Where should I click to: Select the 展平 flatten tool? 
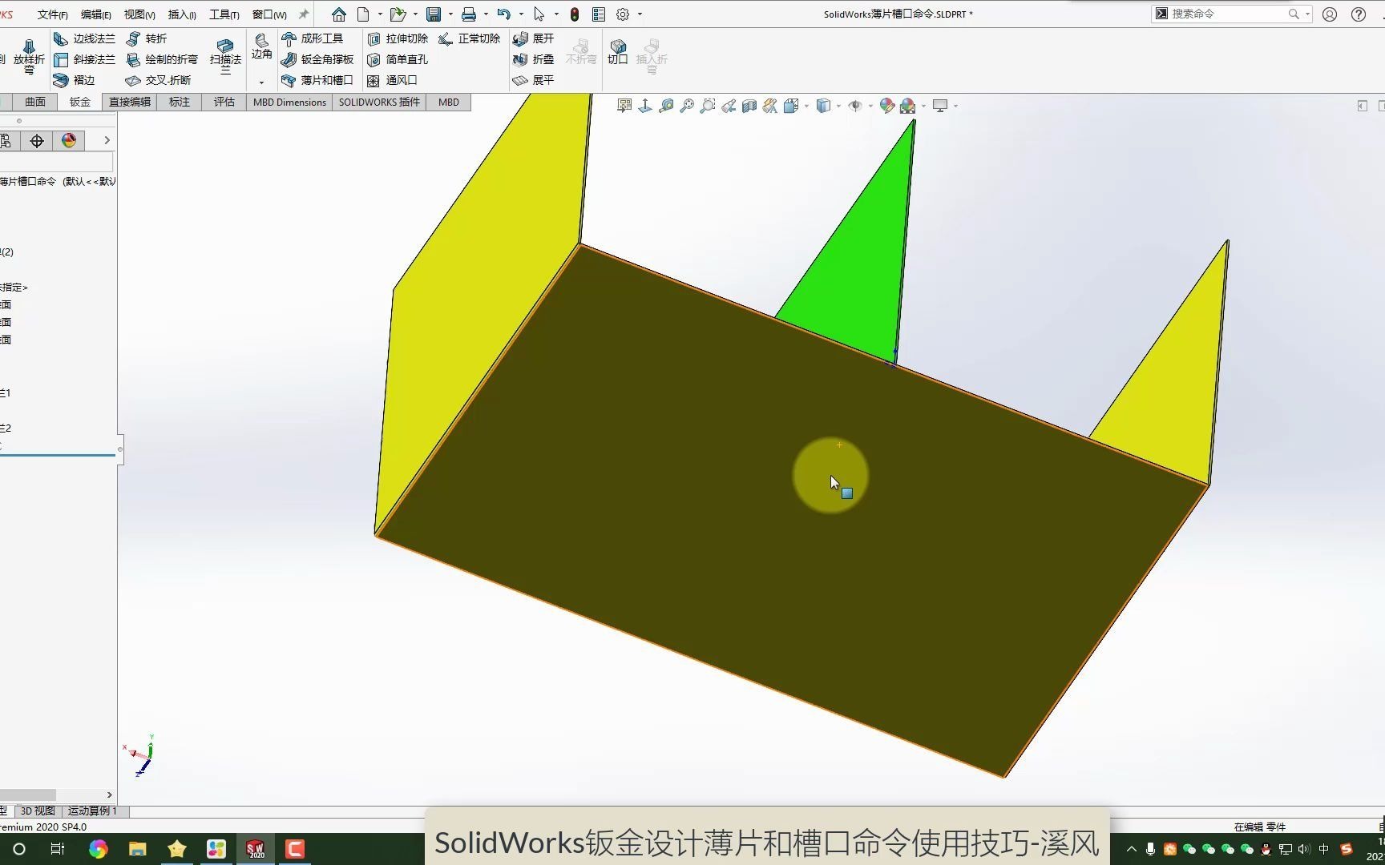pos(533,80)
